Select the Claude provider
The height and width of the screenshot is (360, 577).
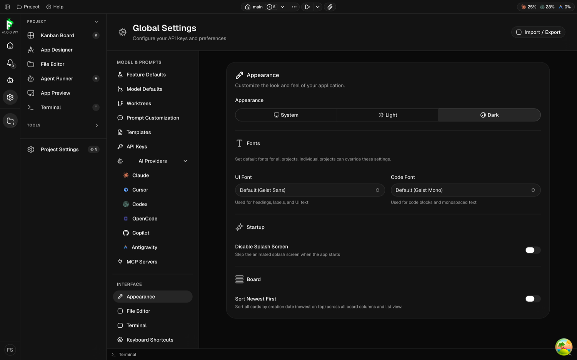155,176
